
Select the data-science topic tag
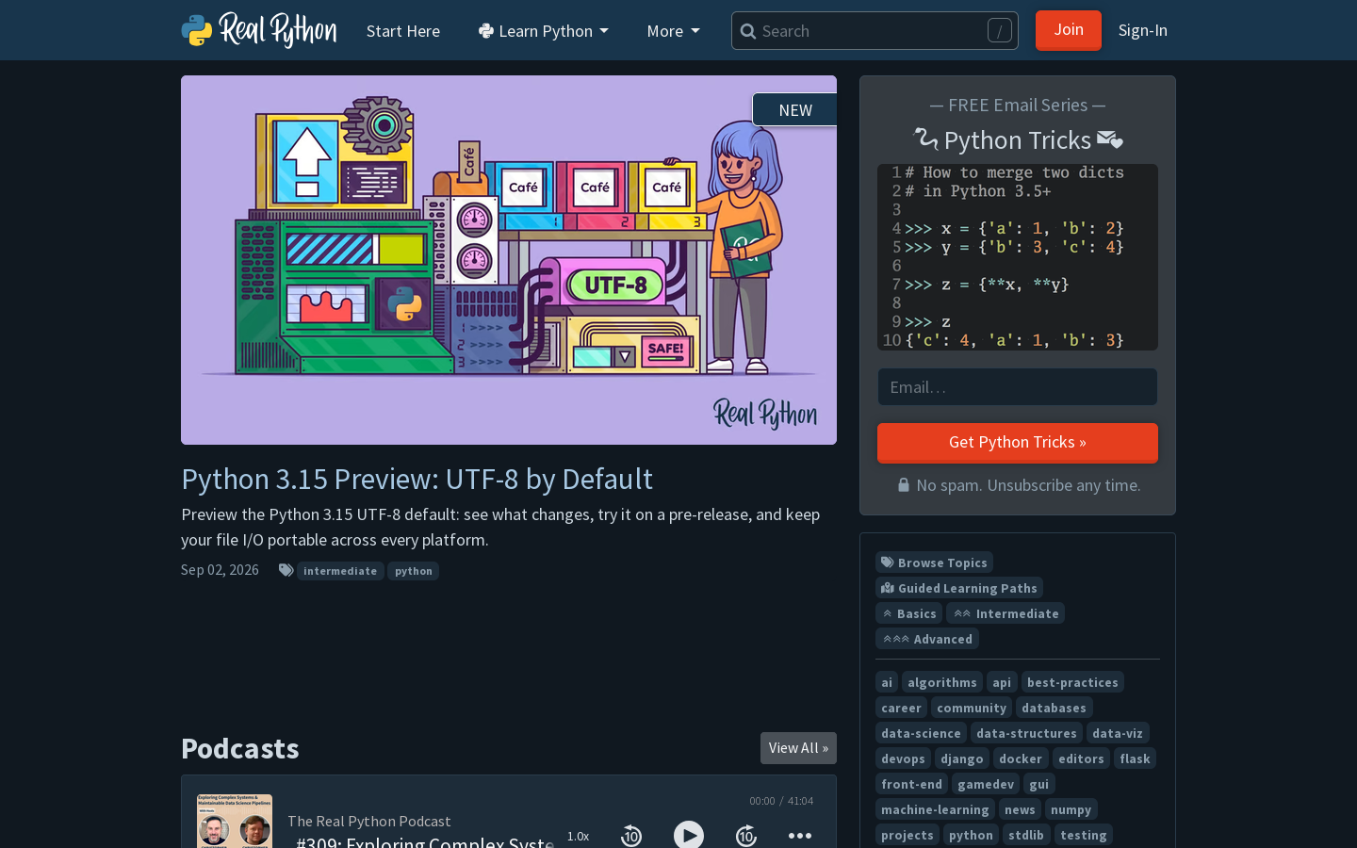coord(921,733)
